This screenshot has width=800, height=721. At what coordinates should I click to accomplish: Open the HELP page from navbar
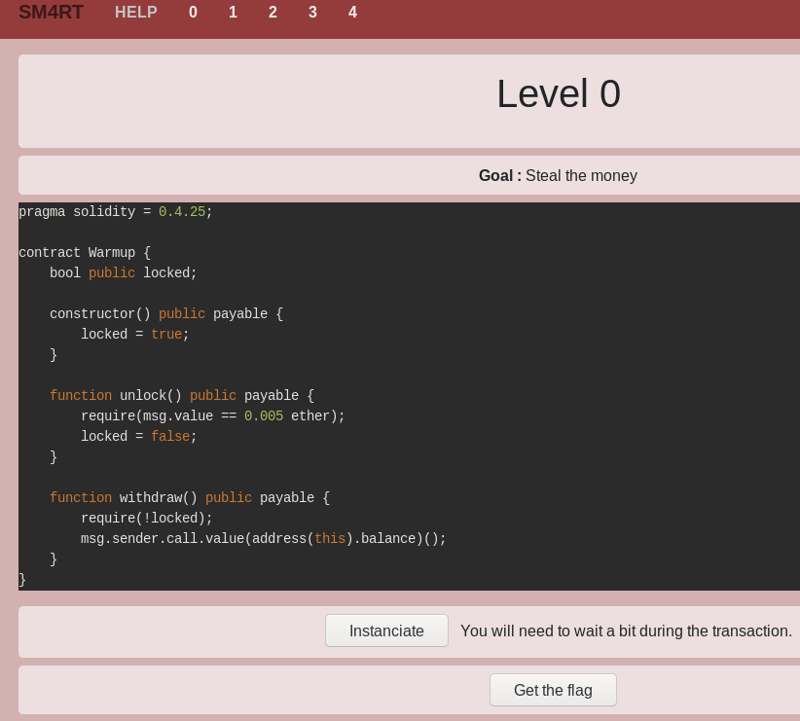pos(135,13)
